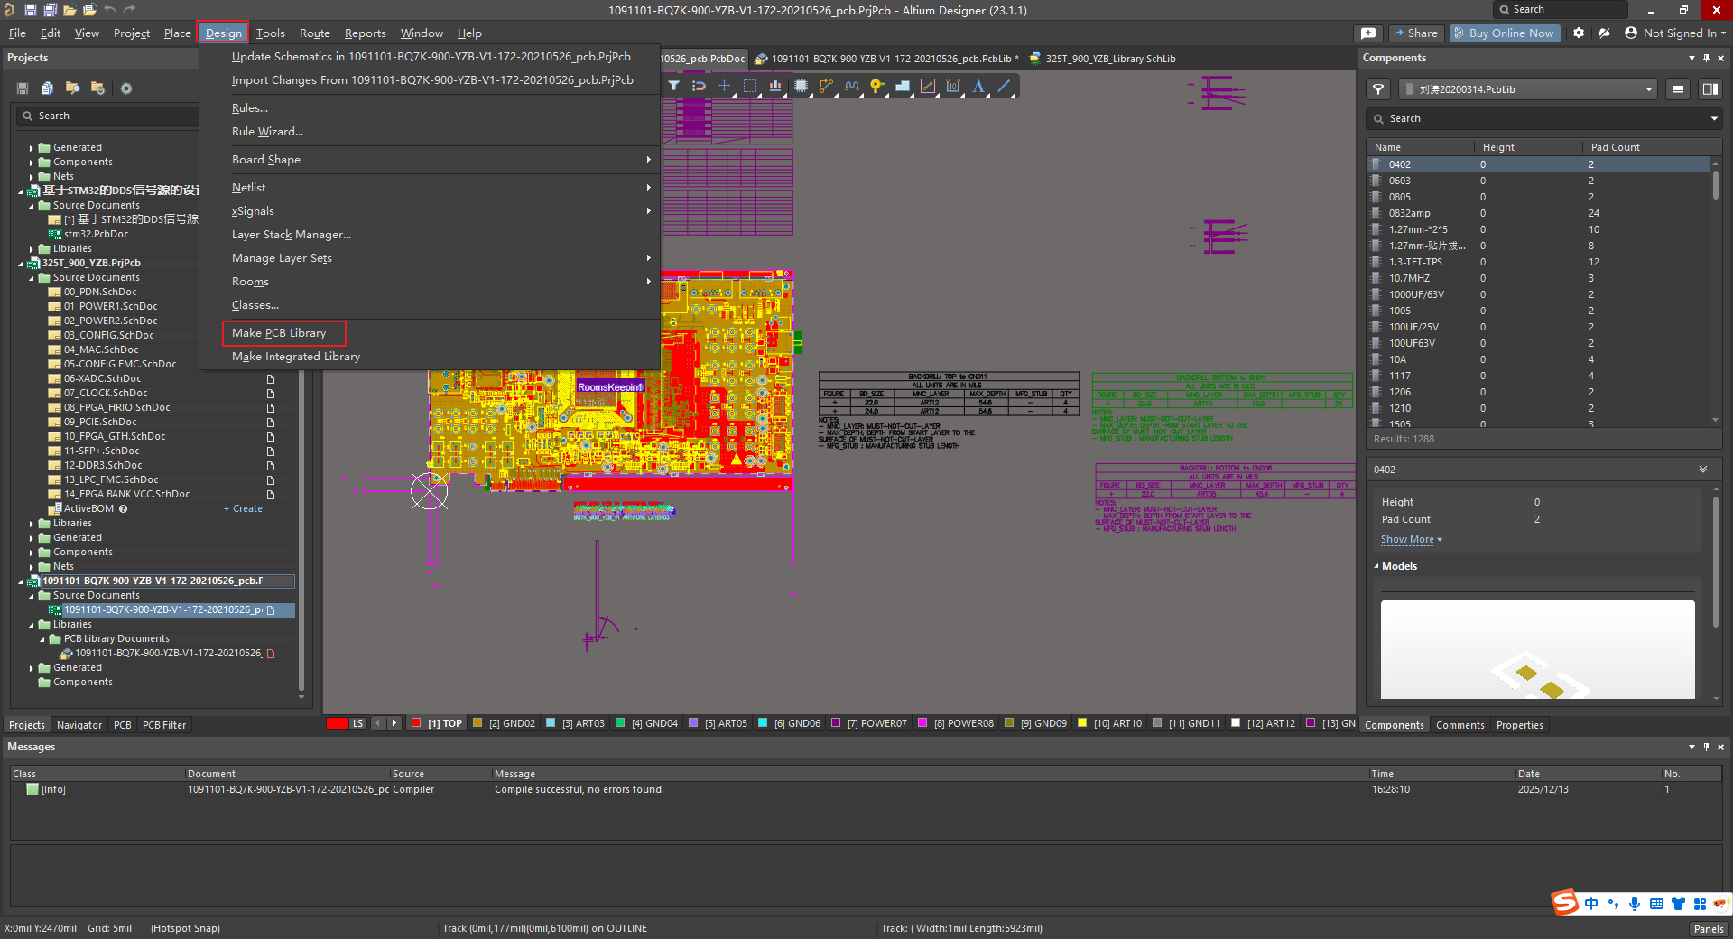Click the Components panel filter funnel button
This screenshot has height=939, width=1733.
[x=1378, y=89]
